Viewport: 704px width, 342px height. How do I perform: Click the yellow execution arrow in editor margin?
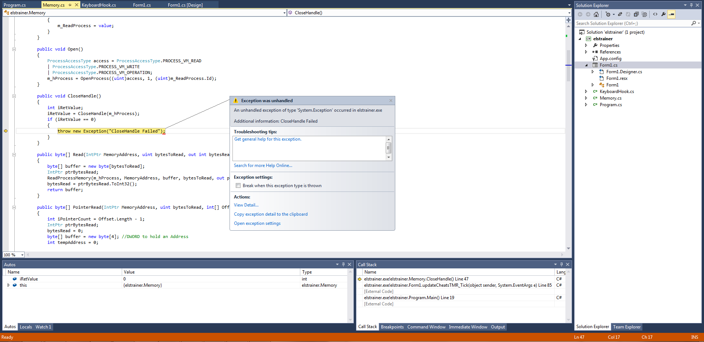click(x=6, y=131)
